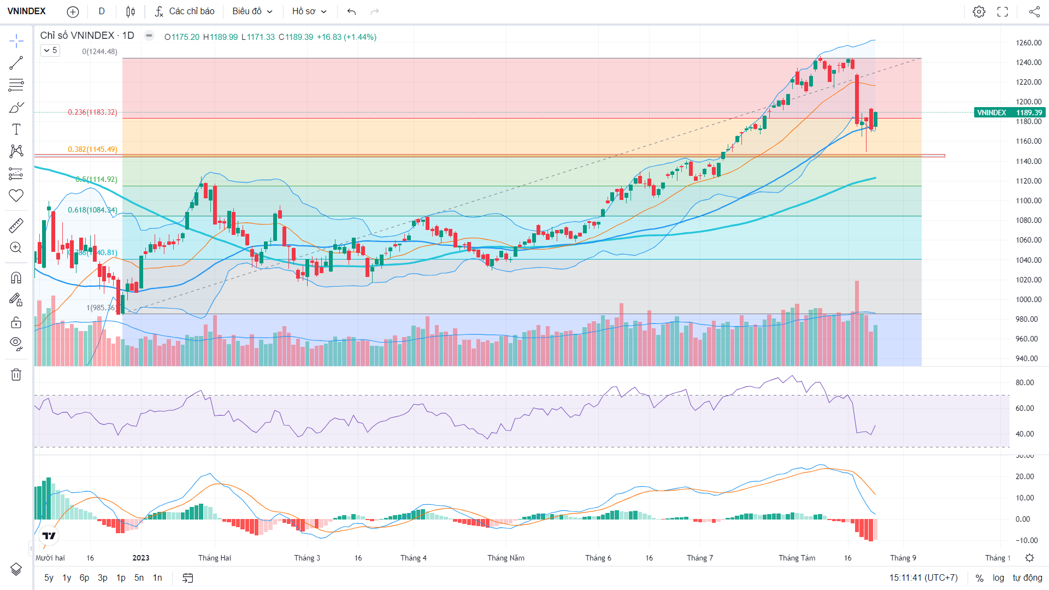Delete drawings with trash icon

(16, 375)
